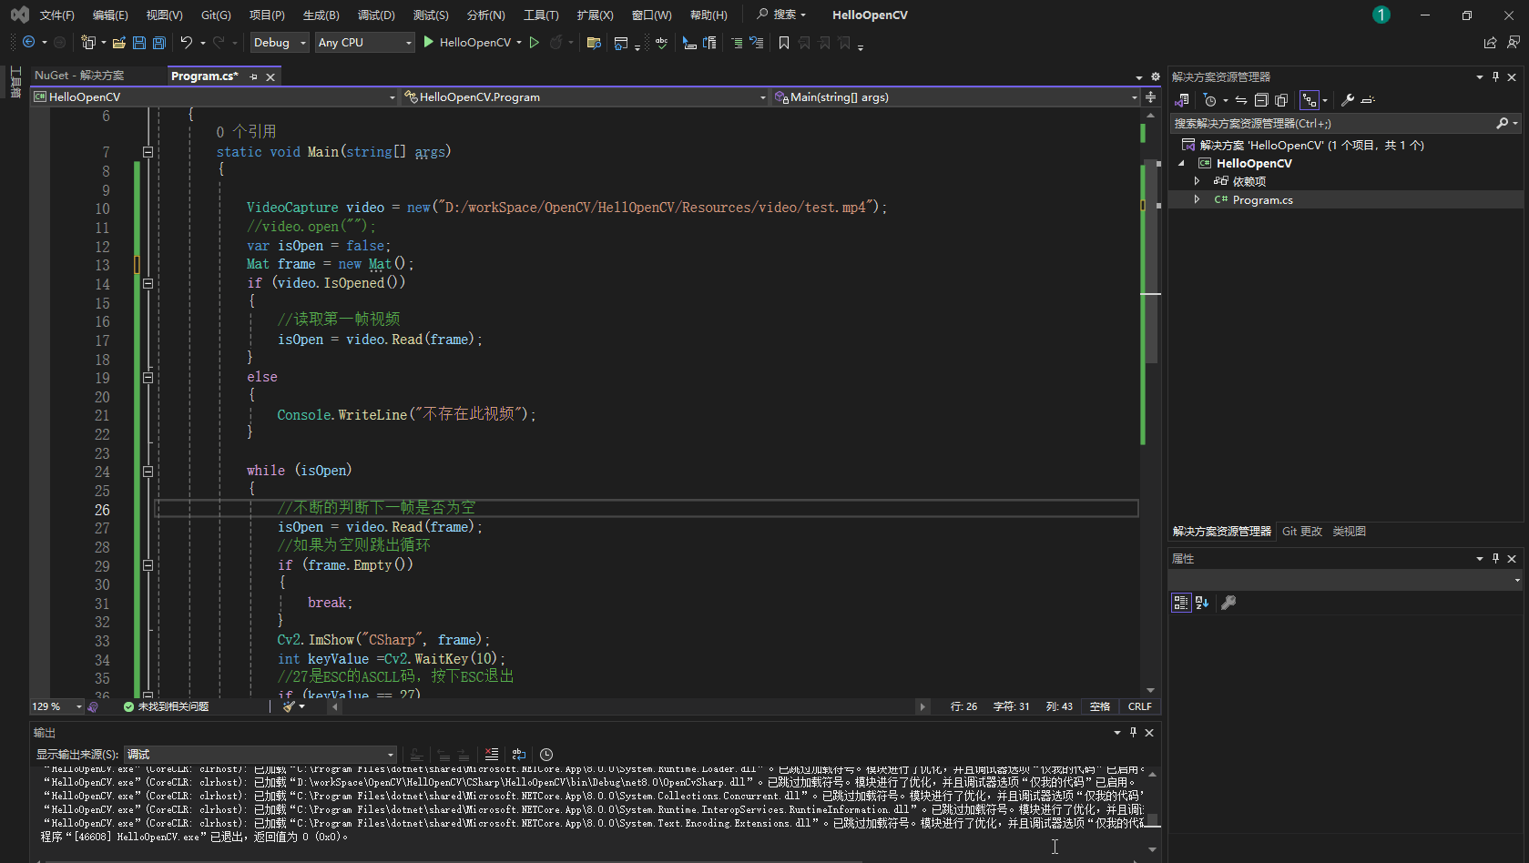Open properties with the wrench icon
This screenshot has height=863, width=1529.
[1347, 100]
